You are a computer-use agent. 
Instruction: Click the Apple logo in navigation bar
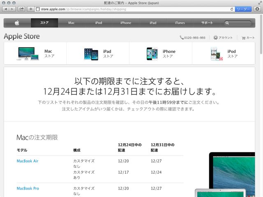coord(17,23)
